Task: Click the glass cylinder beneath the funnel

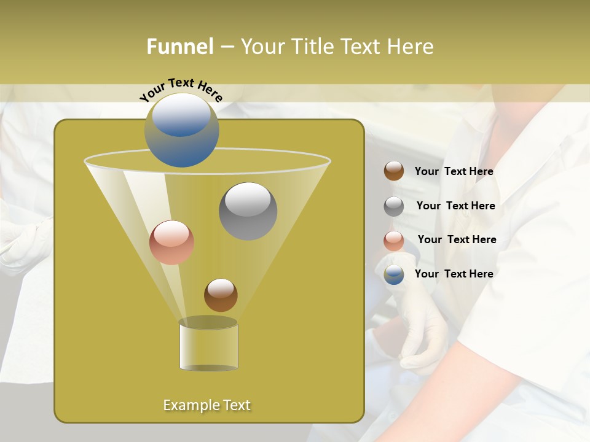Action: [x=208, y=347]
